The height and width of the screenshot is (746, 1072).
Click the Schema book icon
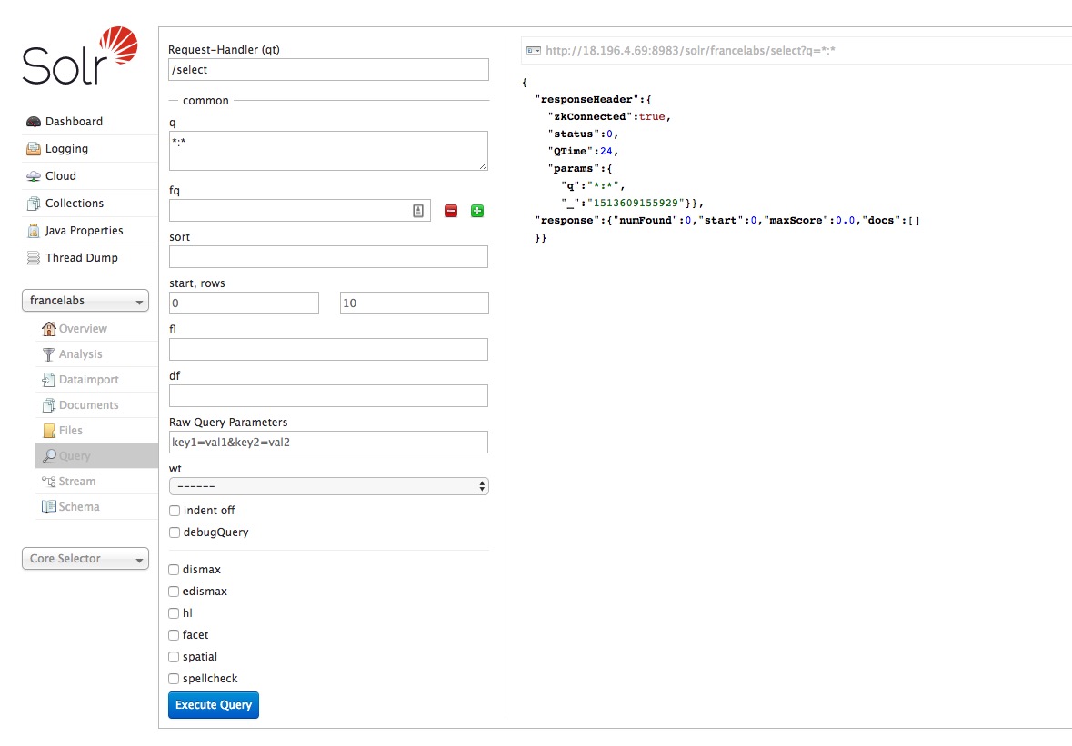tap(48, 507)
